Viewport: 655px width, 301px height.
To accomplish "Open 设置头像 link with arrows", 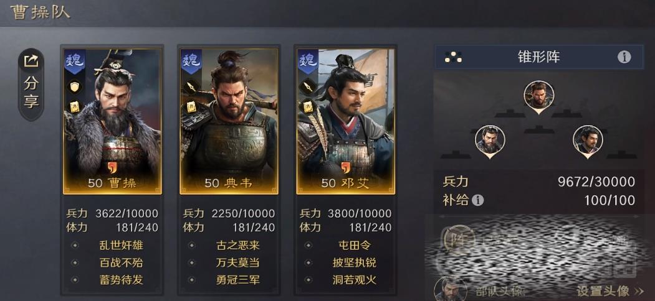I will pyautogui.click(x=610, y=290).
